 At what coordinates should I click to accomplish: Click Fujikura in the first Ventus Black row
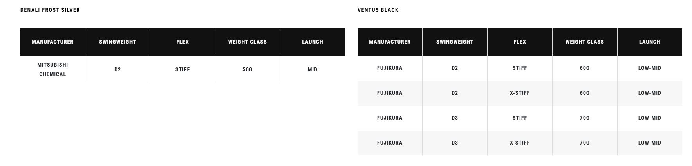coord(390,68)
